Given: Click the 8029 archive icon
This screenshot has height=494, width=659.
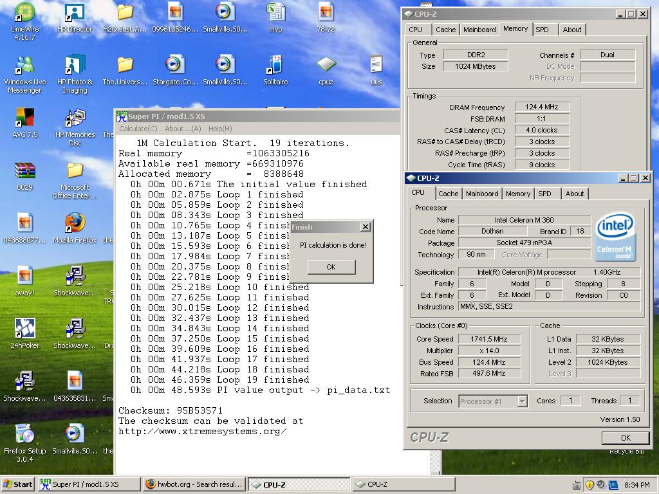Looking at the screenshot, I should click(x=25, y=176).
